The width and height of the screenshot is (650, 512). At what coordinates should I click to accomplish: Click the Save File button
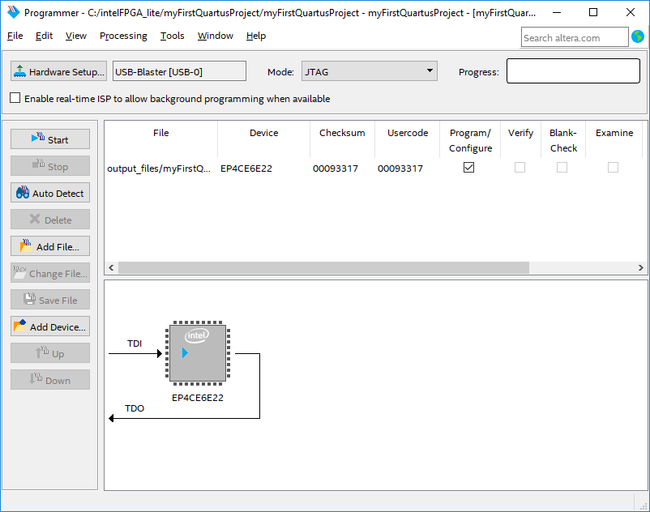tap(50, 300)
